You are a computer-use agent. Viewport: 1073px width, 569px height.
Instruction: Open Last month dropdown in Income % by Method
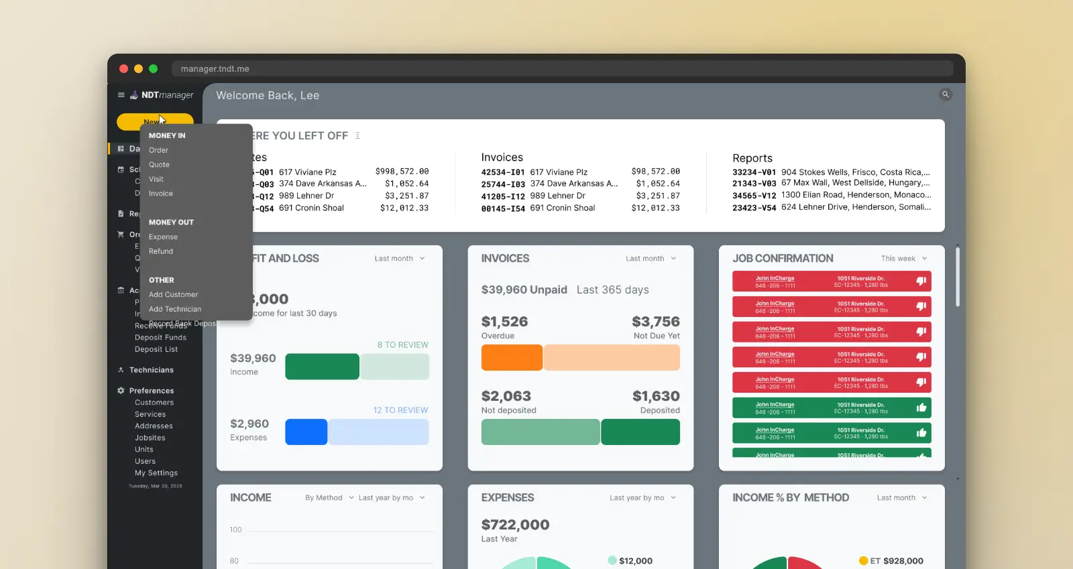point(902,498)
